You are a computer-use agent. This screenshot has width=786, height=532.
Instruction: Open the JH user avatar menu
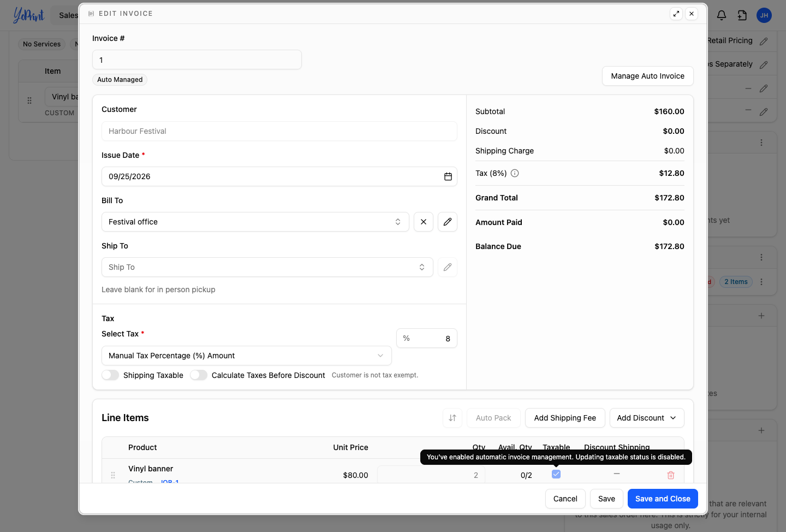[764, 15]
